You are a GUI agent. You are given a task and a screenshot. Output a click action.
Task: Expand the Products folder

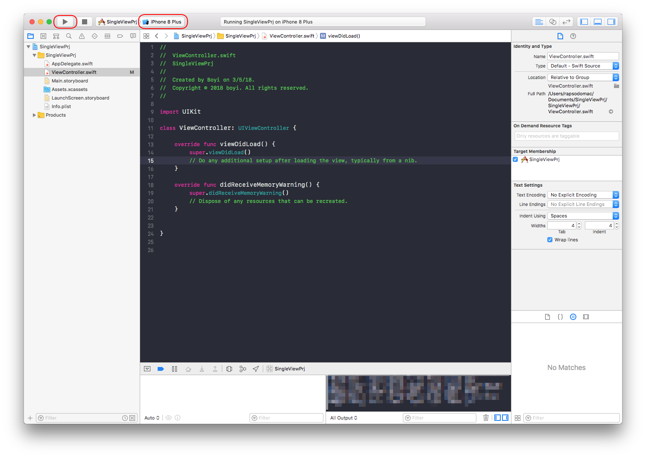point(35,115)
